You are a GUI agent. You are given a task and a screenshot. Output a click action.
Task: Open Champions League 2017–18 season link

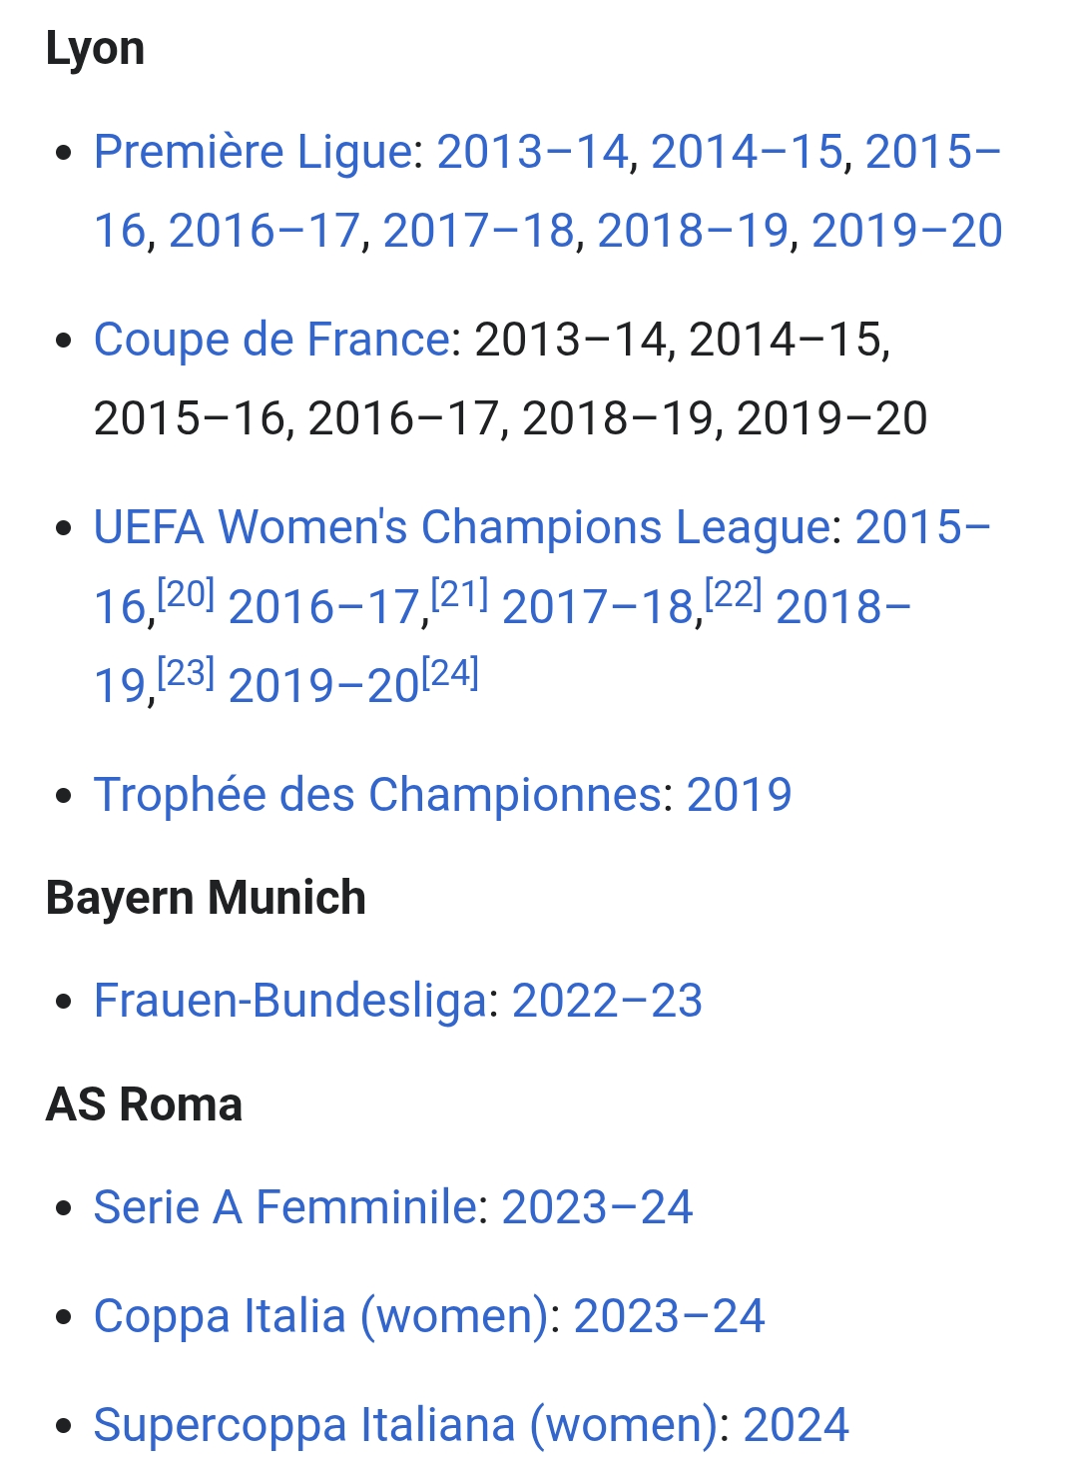click(597, 608)
